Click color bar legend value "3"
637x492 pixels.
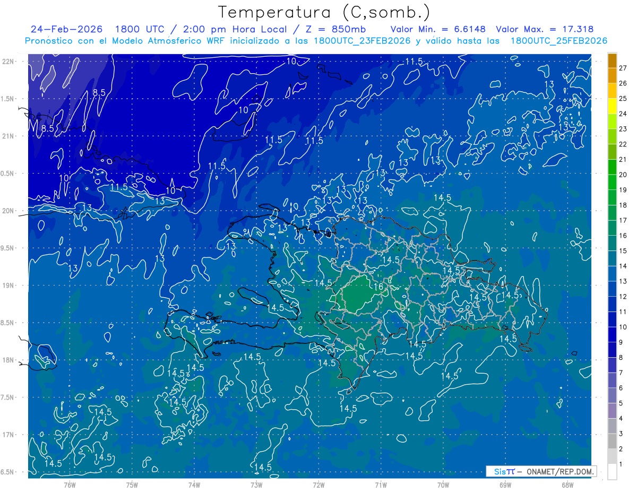[x=621, y=434]
